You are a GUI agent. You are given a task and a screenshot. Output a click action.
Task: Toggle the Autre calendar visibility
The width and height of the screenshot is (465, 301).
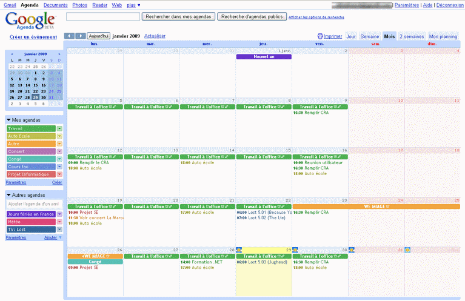31,144
